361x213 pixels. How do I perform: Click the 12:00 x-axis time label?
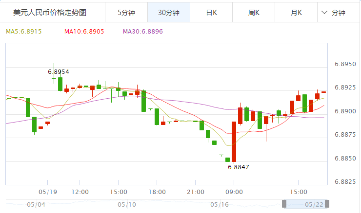pos(80,192)
